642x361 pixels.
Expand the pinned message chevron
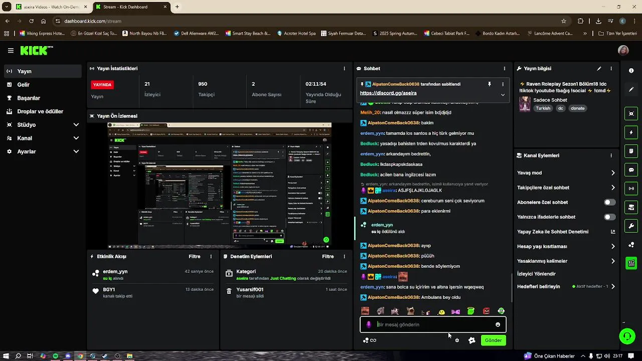point(503,94)
